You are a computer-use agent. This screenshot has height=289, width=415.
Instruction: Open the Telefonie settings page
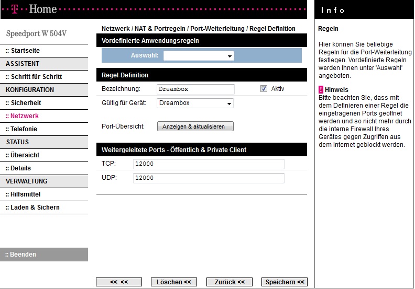click(x=21, y=129)
